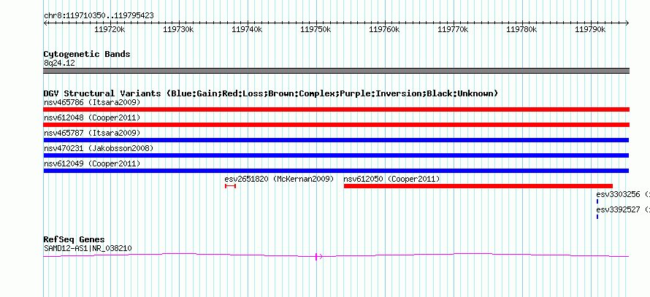650x297 pixels.
Task: Click the 8q24.12 band label
Action: [x=59, y=63]
